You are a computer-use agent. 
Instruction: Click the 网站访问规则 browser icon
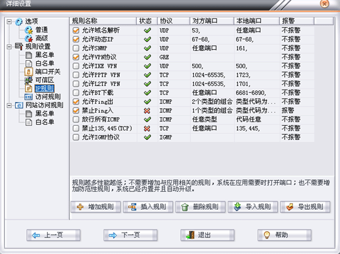pyautogui.click(x=19, y=106)
